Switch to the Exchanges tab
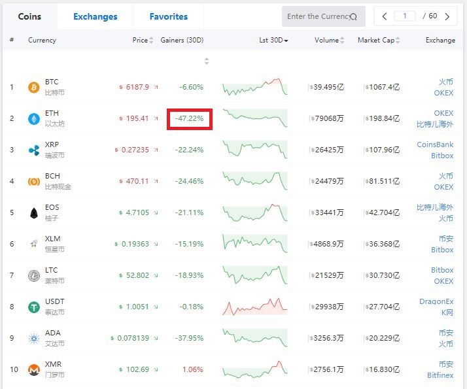467x389 pixels. click(x=95, y=16)
